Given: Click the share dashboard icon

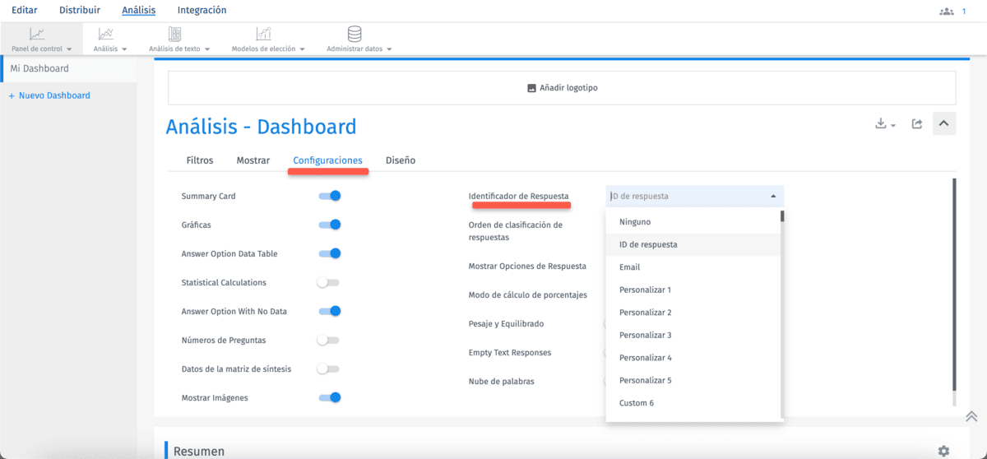Looking at the screenshot, I should pos(917,124).
